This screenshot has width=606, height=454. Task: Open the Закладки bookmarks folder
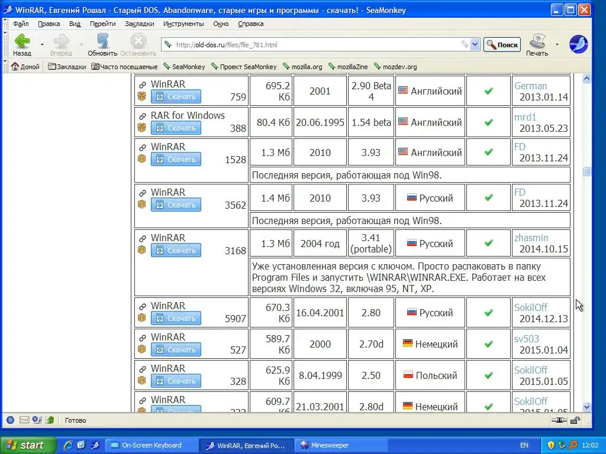pos(67,66)
